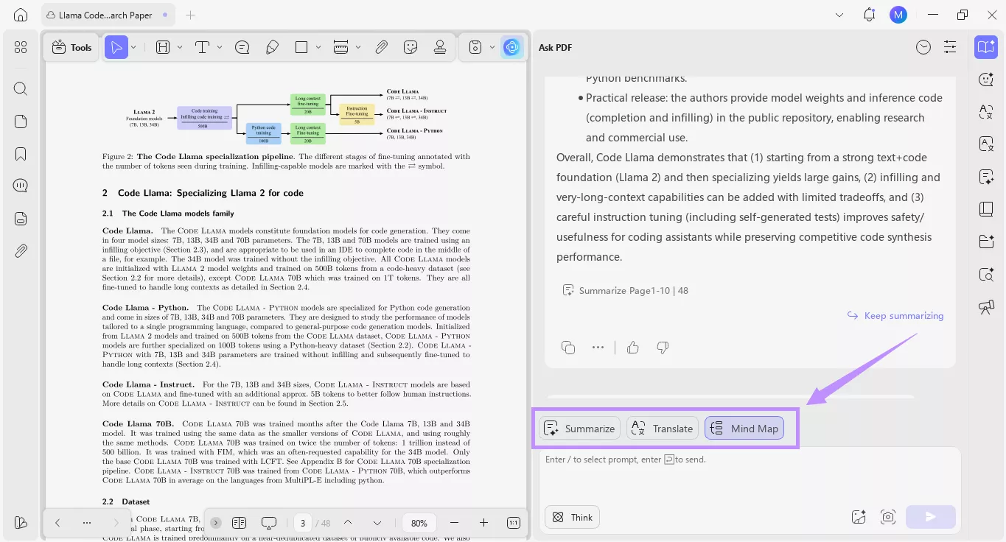Launch the blue AI assistant icon

tap(511, 46)
